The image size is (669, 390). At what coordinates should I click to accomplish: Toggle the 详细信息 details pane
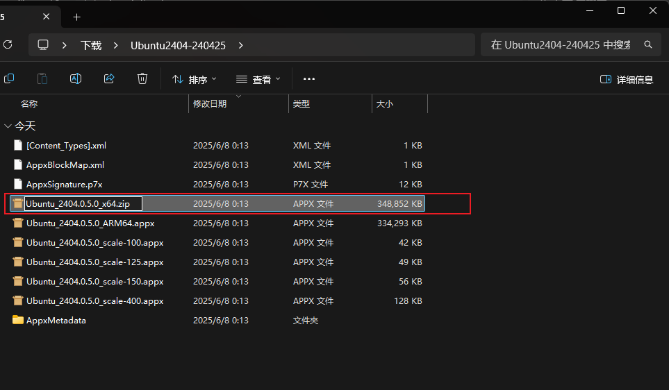pyautogui.click(x=627, y=79)
